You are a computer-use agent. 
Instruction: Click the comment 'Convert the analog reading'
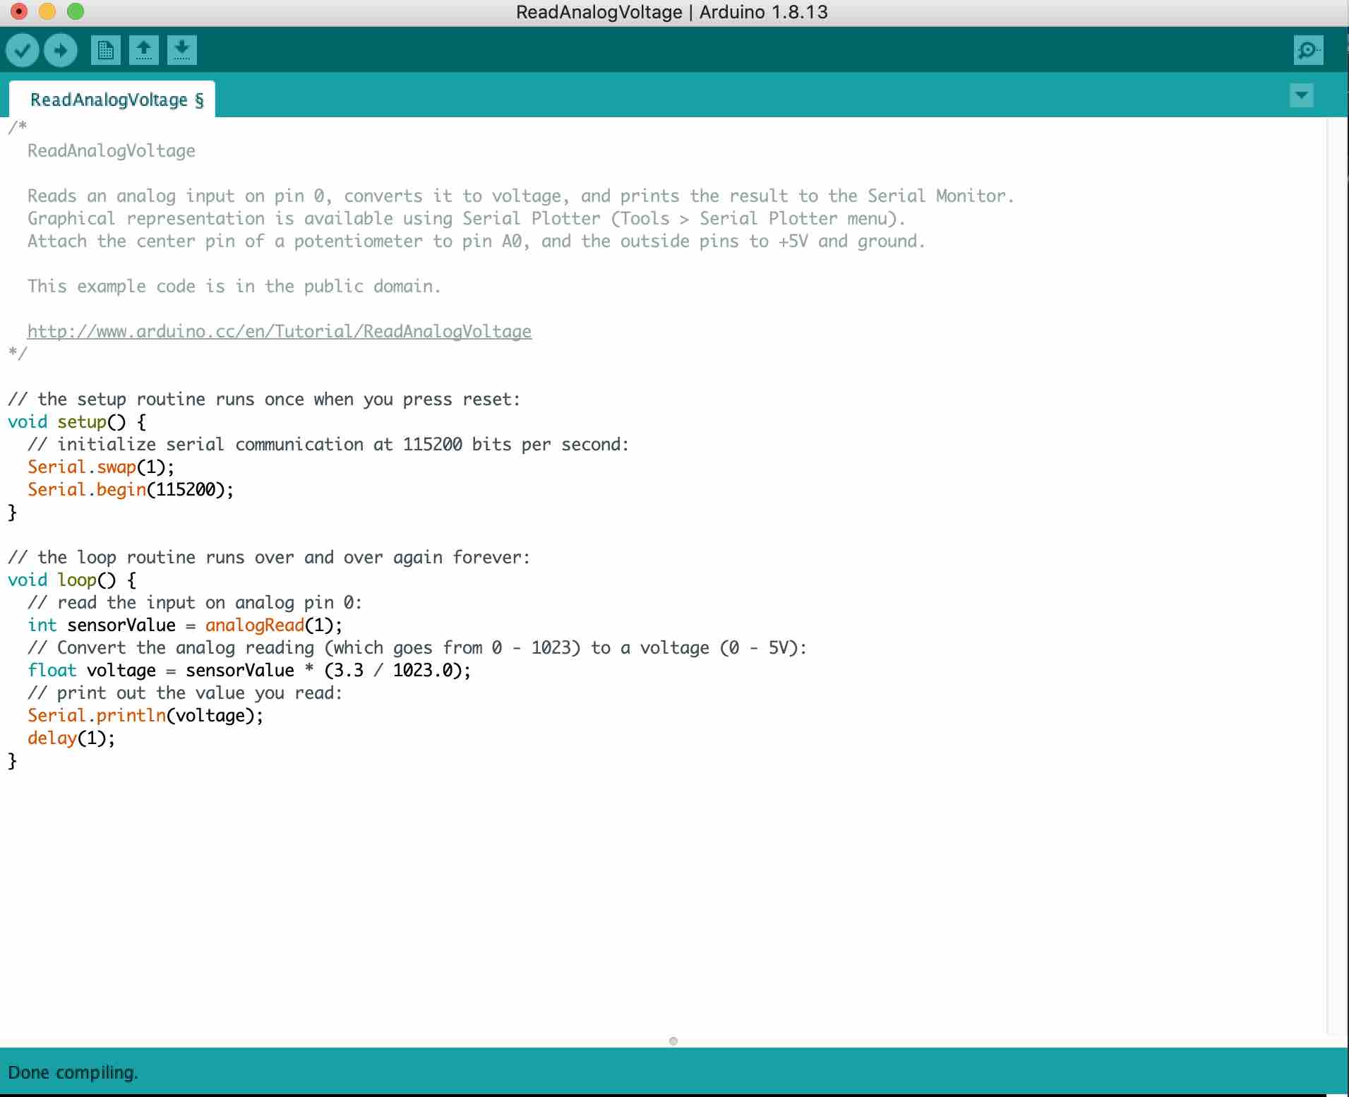(417, 647)
